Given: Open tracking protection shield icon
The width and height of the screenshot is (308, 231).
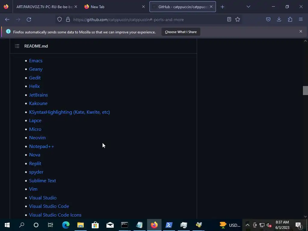Looking at the screenshot, I should click(60, 19).
